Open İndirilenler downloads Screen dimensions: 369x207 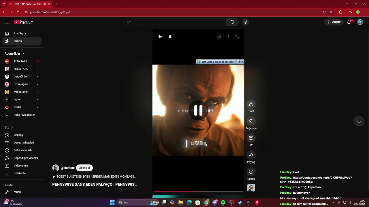(22, 173)
